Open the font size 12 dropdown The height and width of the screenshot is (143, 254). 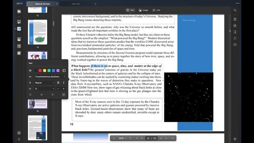[x=44, y=89]
